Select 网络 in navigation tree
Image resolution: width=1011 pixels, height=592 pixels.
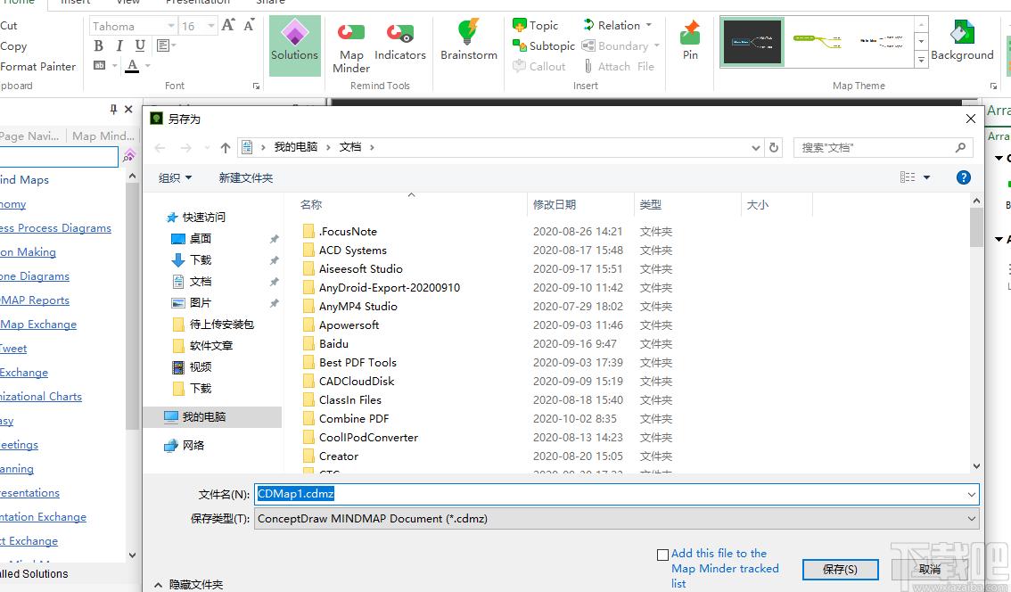pyautogui.click(x=185, y=445)
